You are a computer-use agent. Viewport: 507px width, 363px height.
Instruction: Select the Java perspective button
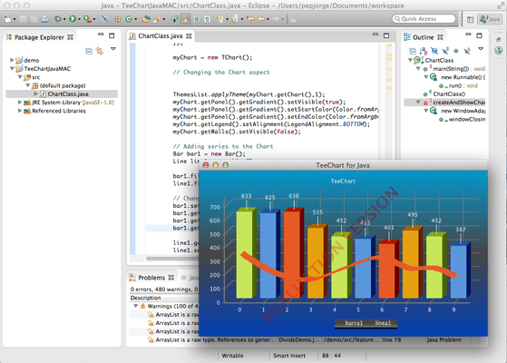point(490,19)
